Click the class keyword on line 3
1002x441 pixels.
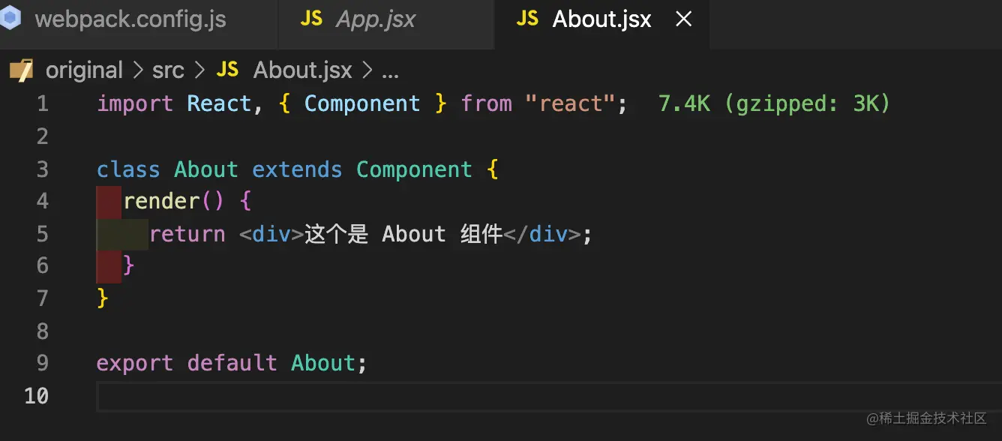128,169
